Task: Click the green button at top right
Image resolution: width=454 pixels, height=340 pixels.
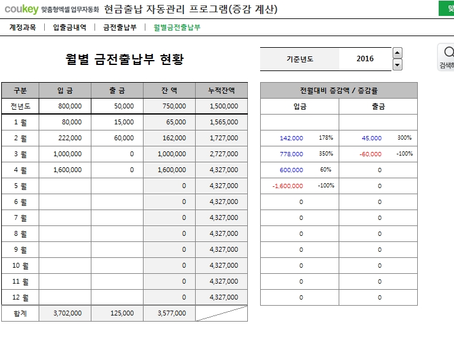Action: tap(447, 8)
